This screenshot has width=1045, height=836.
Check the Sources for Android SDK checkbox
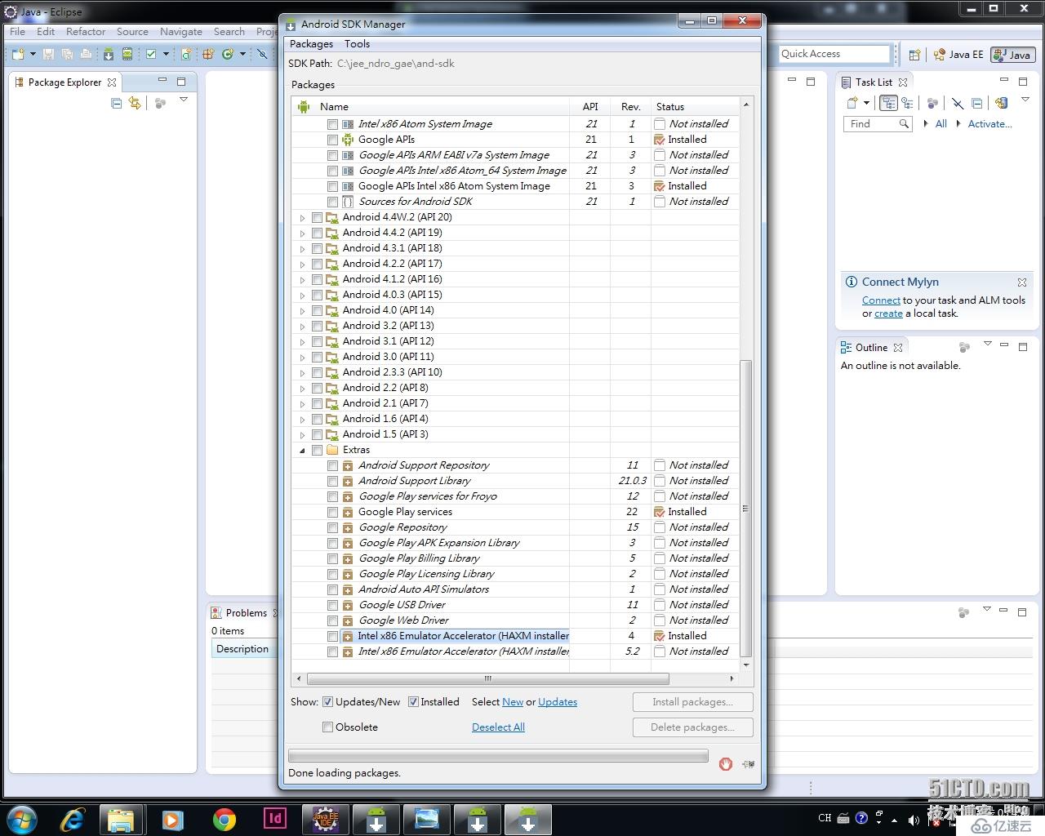pos(332,202)
